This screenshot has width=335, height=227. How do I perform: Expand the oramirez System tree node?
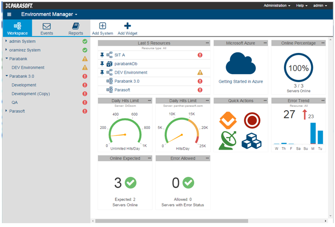coord(6,50)
